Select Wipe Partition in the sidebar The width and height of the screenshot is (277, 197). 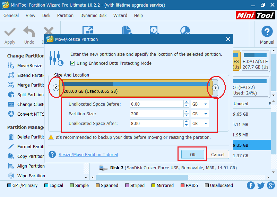coord(26,176)
